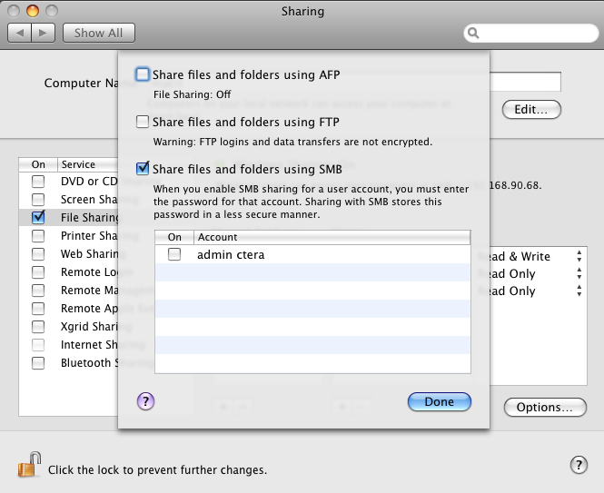Toggle the Remote Apple Events checkbox
Screen dimensions: 604x493
tap(38, 308)
